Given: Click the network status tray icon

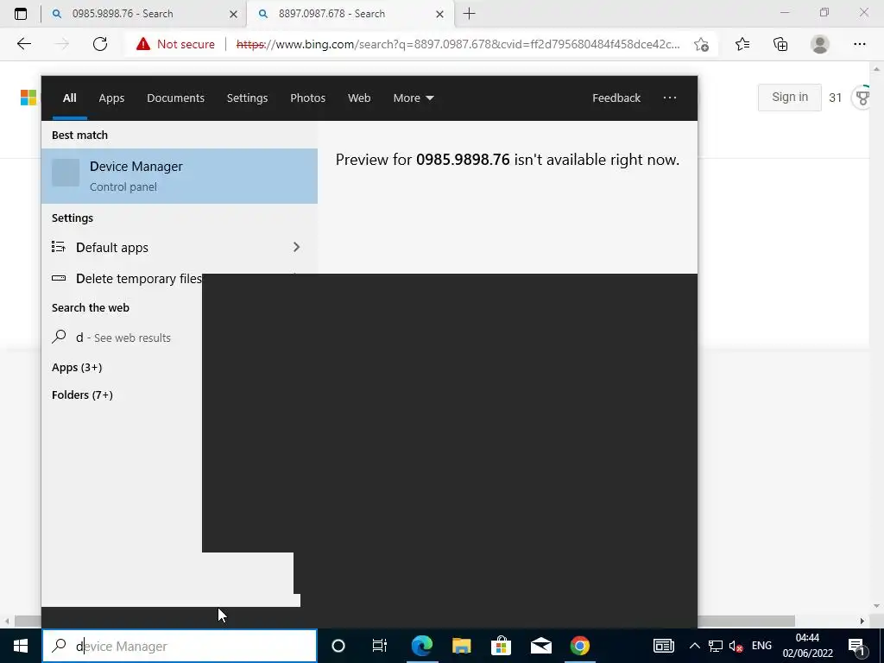Looking at the screenshot, I should pyautogui.click(x=716, y=646).
